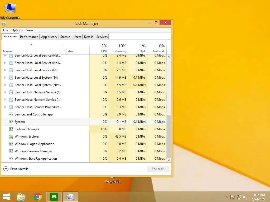Select the System interrupts row
The image size is (270, 202).
(84, 129)
